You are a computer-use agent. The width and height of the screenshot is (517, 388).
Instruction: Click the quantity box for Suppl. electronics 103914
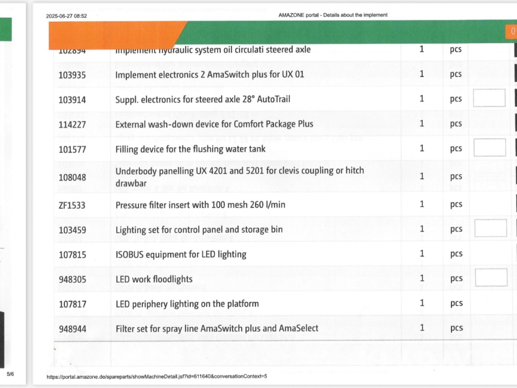tap(489, 98)
